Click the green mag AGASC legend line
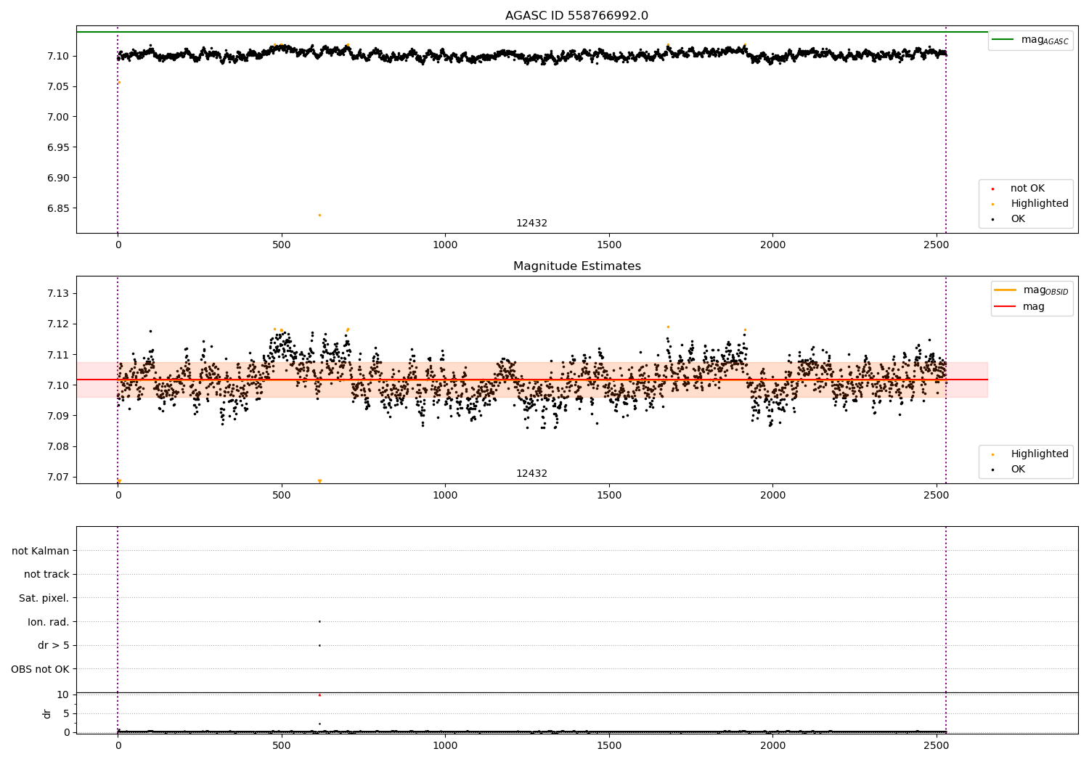This screenshot has height=762, width=1089. tap(1004, 39)
